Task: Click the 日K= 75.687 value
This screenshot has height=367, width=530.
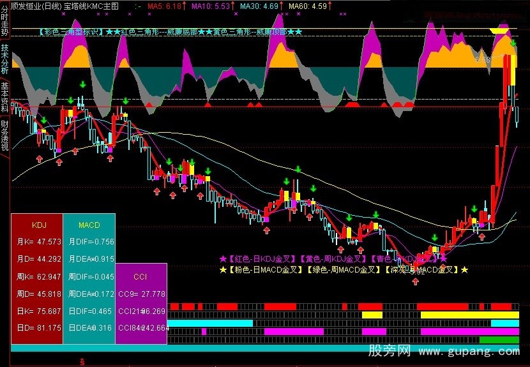Action: pyautogui.click(x=39, y=311)
